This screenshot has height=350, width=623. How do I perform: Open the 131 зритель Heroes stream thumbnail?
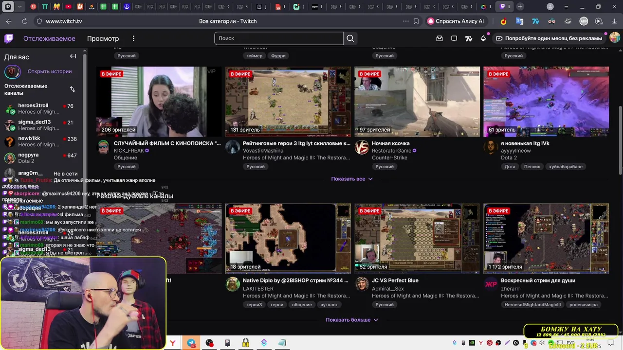point(288,102)
